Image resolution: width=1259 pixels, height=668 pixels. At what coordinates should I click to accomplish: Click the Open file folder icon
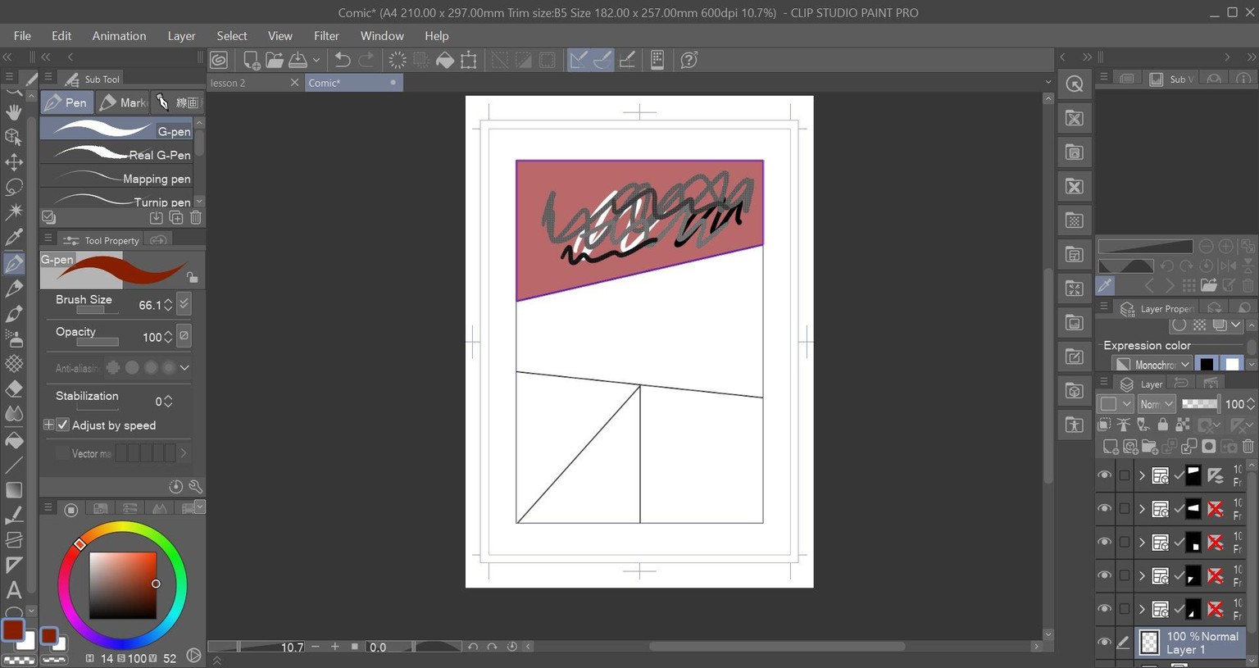click(275, 60)
